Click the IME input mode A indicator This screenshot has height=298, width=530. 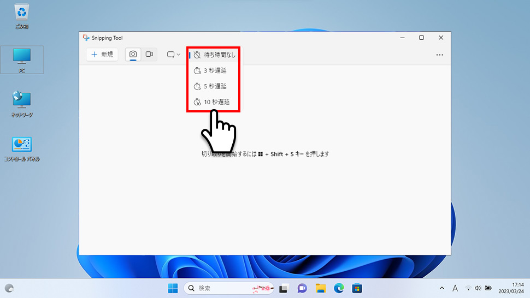pyautogui.click(x=455, y=288)
